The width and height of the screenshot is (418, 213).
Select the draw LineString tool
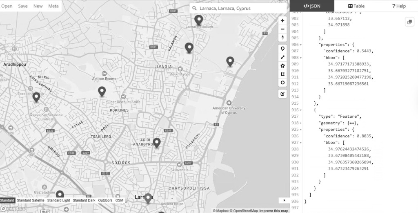pos(282,57)
